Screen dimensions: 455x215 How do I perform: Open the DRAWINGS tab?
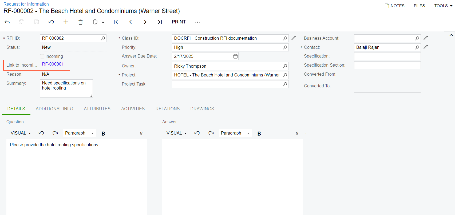[x=202, y=109]
